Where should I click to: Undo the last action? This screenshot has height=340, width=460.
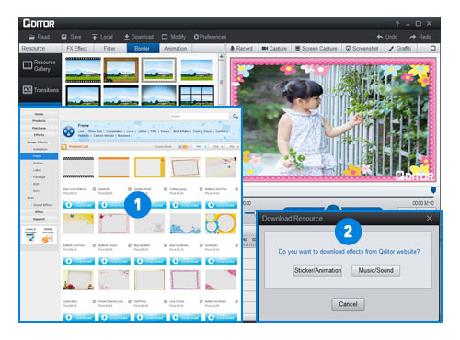click(x=387, y=37)
